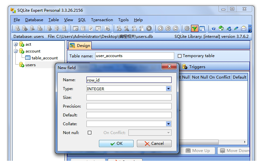262x167 pixels.
Task: Click the blue table grid icon
Action: [x=202, y=29]
